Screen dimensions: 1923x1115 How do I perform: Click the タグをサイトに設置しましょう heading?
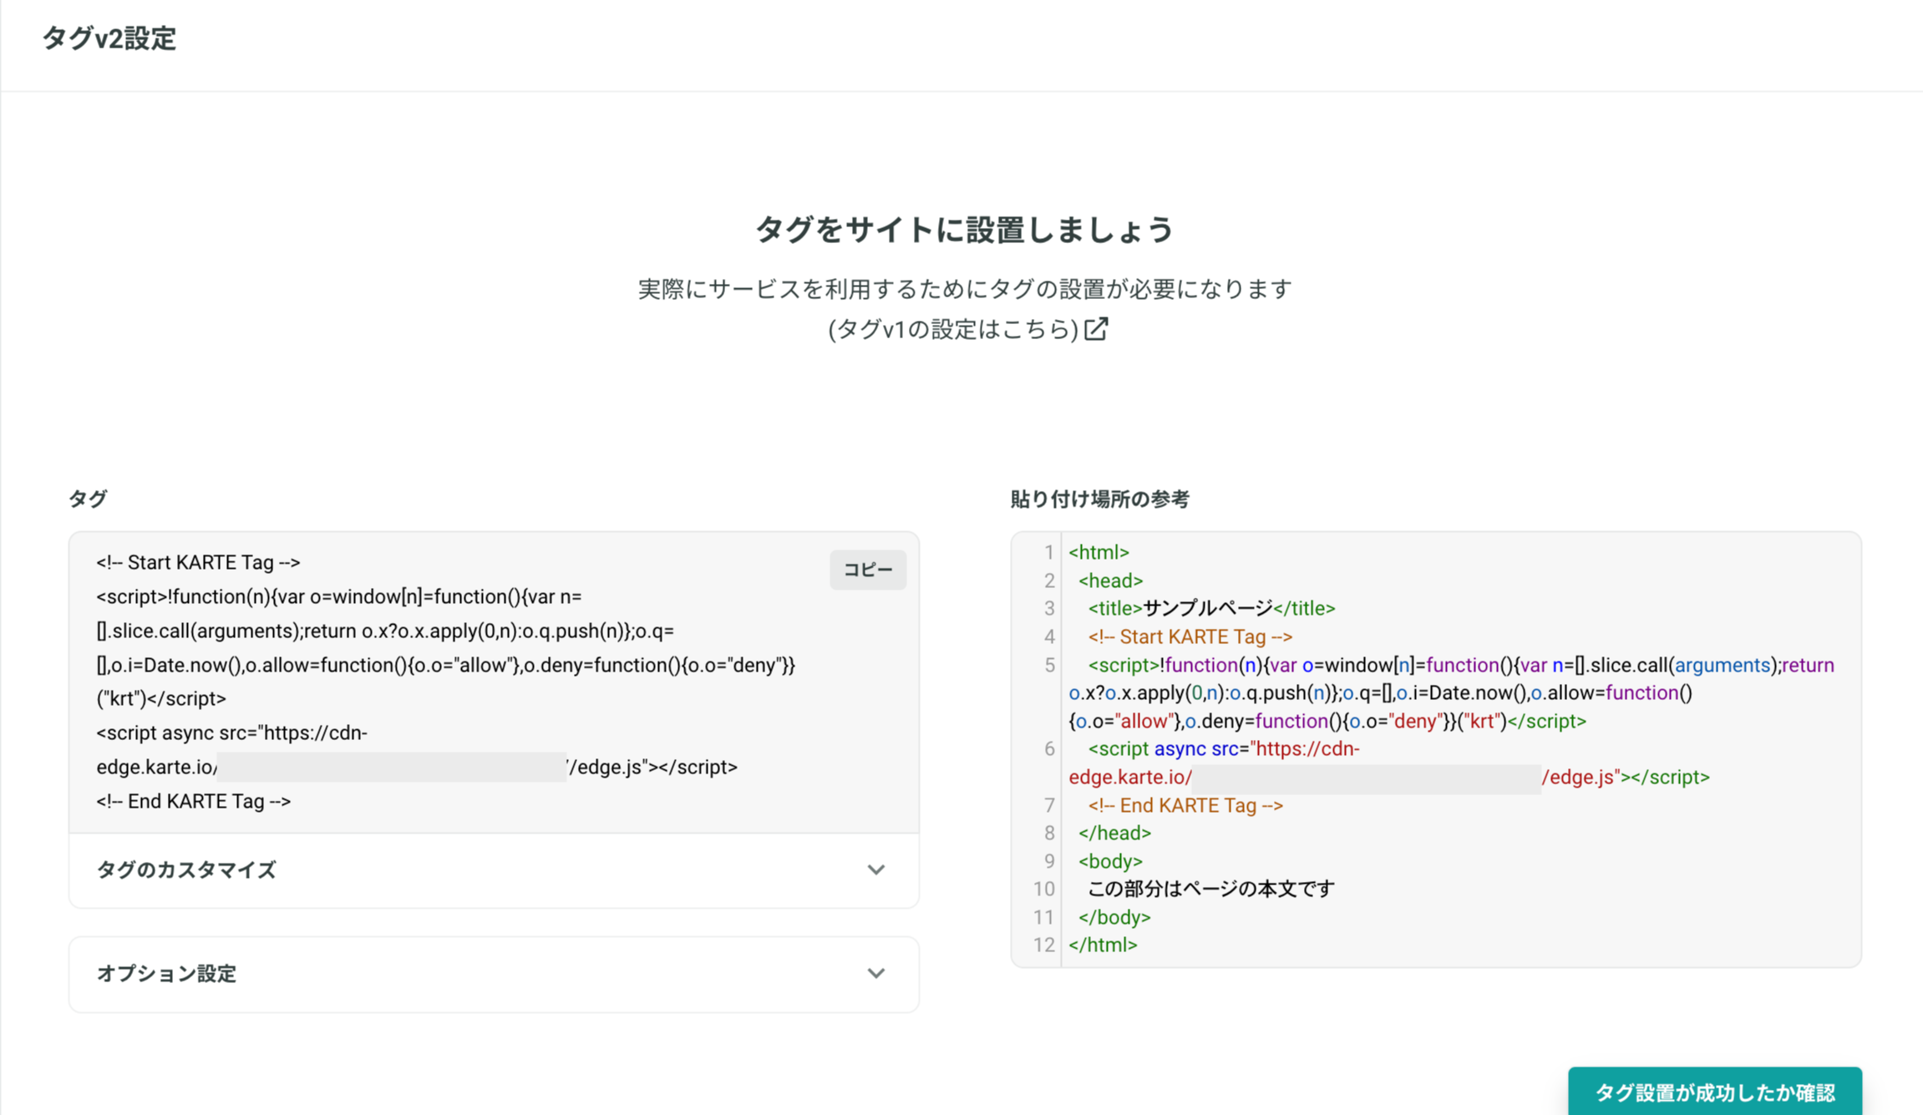tap(965, 229)
